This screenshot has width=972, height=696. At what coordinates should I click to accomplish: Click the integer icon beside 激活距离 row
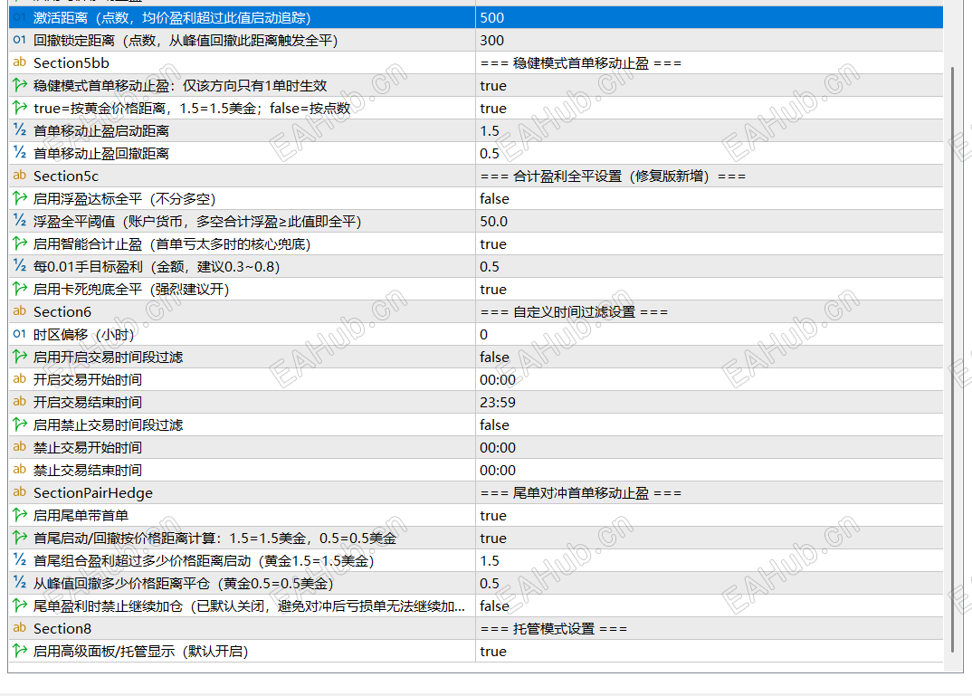click(x=19, y=17)
